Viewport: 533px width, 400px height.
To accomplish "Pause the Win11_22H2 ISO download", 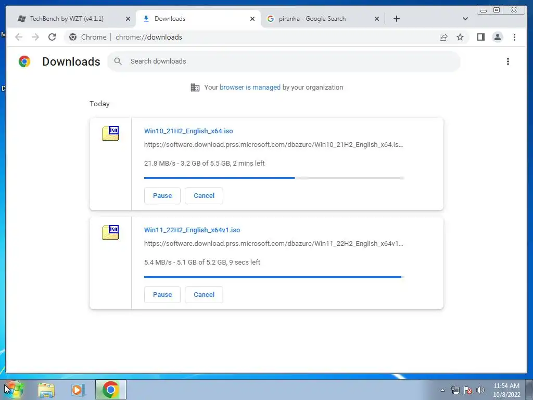I will click(162, 295).
